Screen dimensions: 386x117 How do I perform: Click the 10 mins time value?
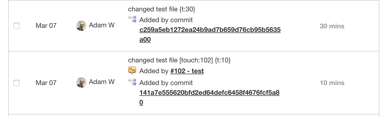pos(332,83)
